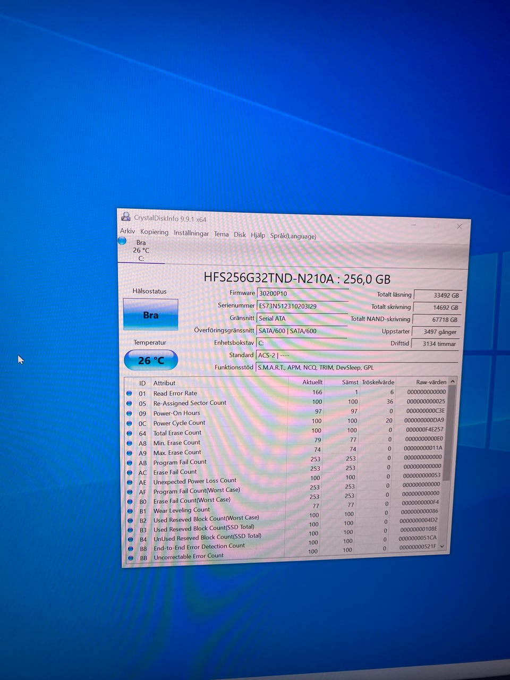
Task: Select the Read Error Rate attribute text
Action: click(x=175, y=393)
